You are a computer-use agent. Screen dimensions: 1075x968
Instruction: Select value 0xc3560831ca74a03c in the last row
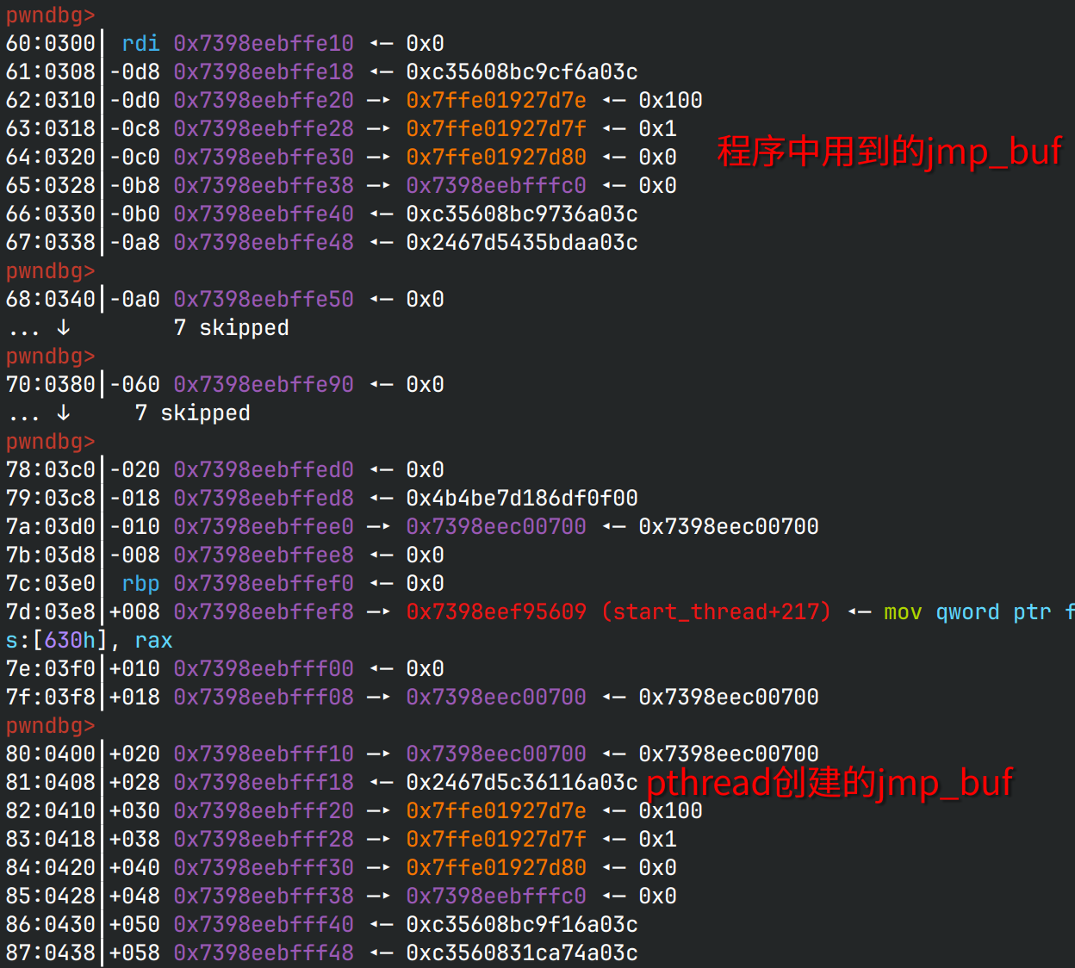521,952
